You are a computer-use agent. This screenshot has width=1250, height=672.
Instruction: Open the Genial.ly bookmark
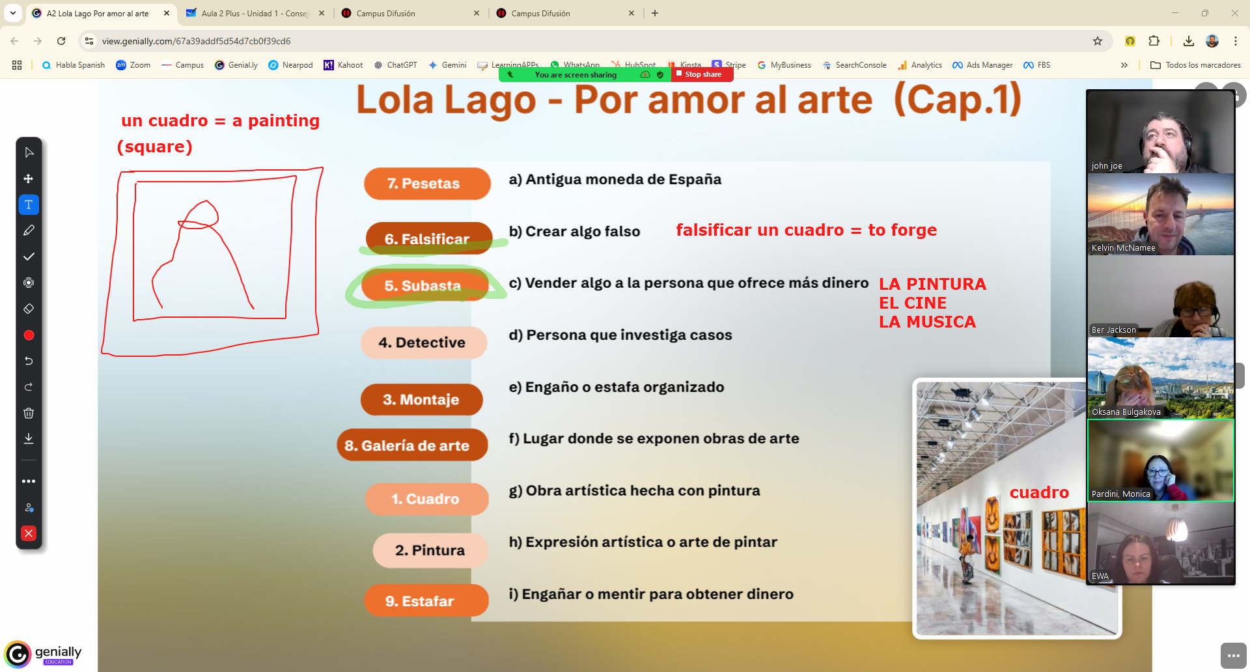(x=236, y=65)
